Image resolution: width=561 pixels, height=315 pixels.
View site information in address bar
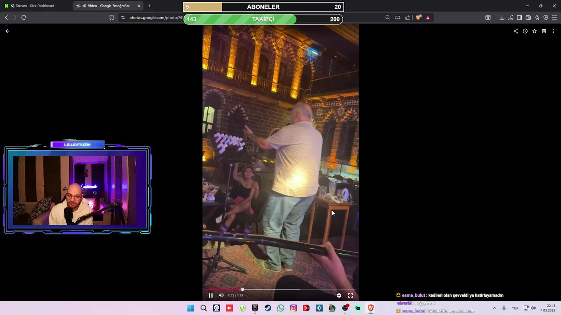[123, 17]
